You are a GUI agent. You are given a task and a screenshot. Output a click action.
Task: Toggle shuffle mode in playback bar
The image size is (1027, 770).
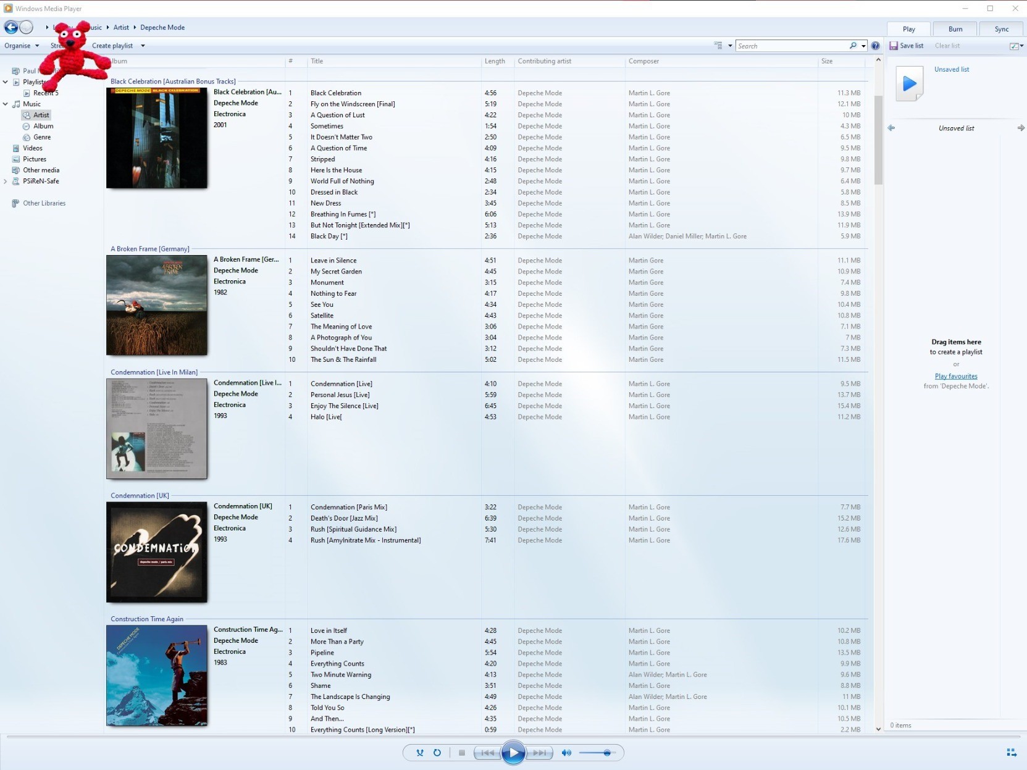pos(420,753)
